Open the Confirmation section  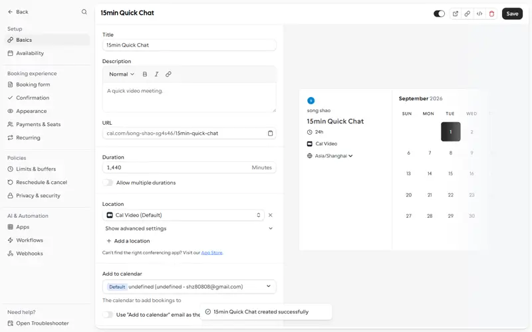pyautogui.click(x=47, y=98)
